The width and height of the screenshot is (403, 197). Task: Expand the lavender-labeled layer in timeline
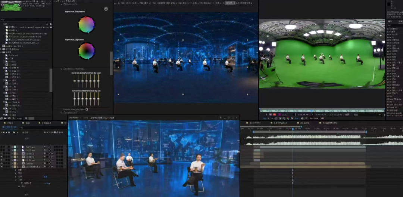(12, 160)
